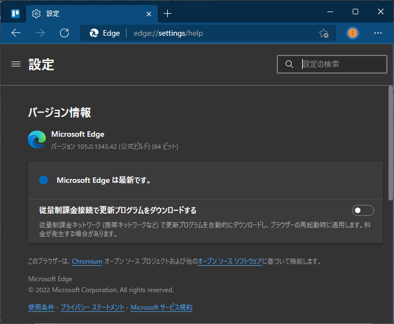Open the hamburger settings navigation menu
Image resolution: width=394 pixels, height=324 pixels.
(x=16, y=64)
